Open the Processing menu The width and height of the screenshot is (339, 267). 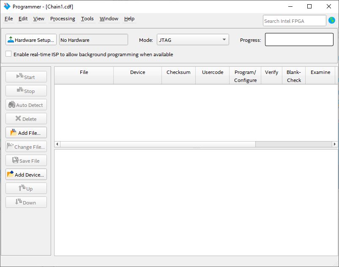pos(63,19)
